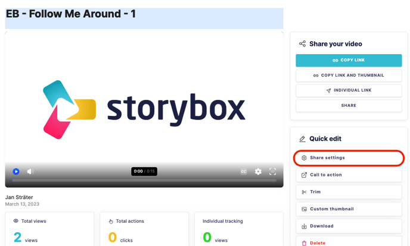Click the Share your video heading
The image size is (410, 246).
point(336,44)
